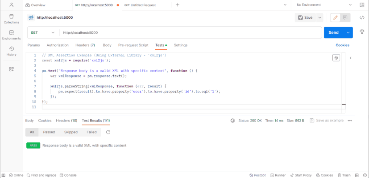The image size is (369, 178).
Task: Open the Authorization tab
Action: pyautogui.click(x=58, y=45)
